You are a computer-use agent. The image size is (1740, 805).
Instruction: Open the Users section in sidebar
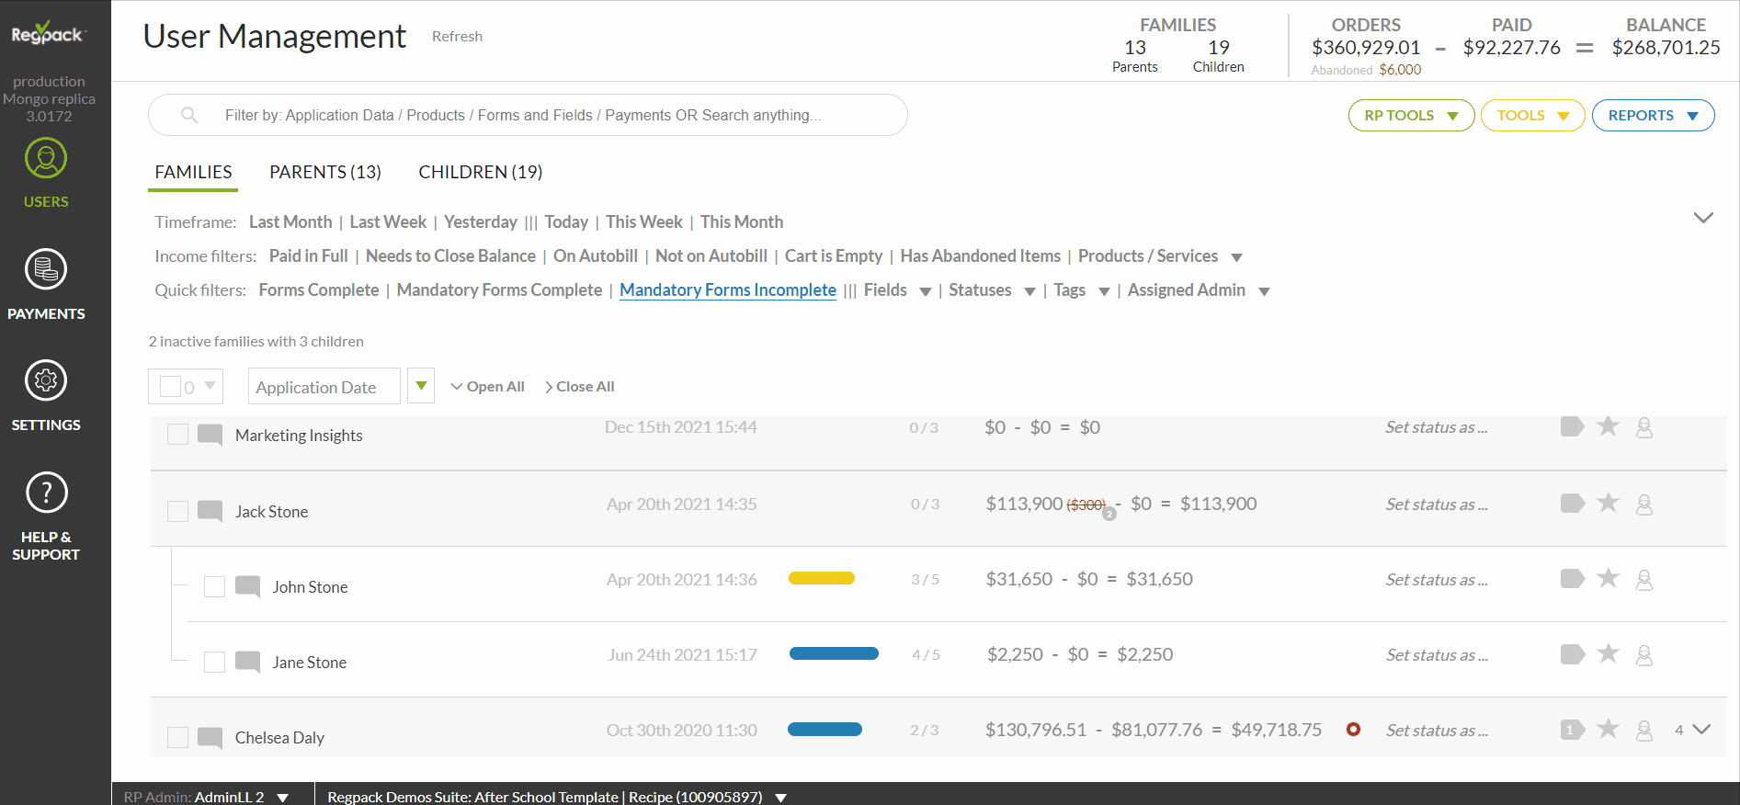point(46,174)
